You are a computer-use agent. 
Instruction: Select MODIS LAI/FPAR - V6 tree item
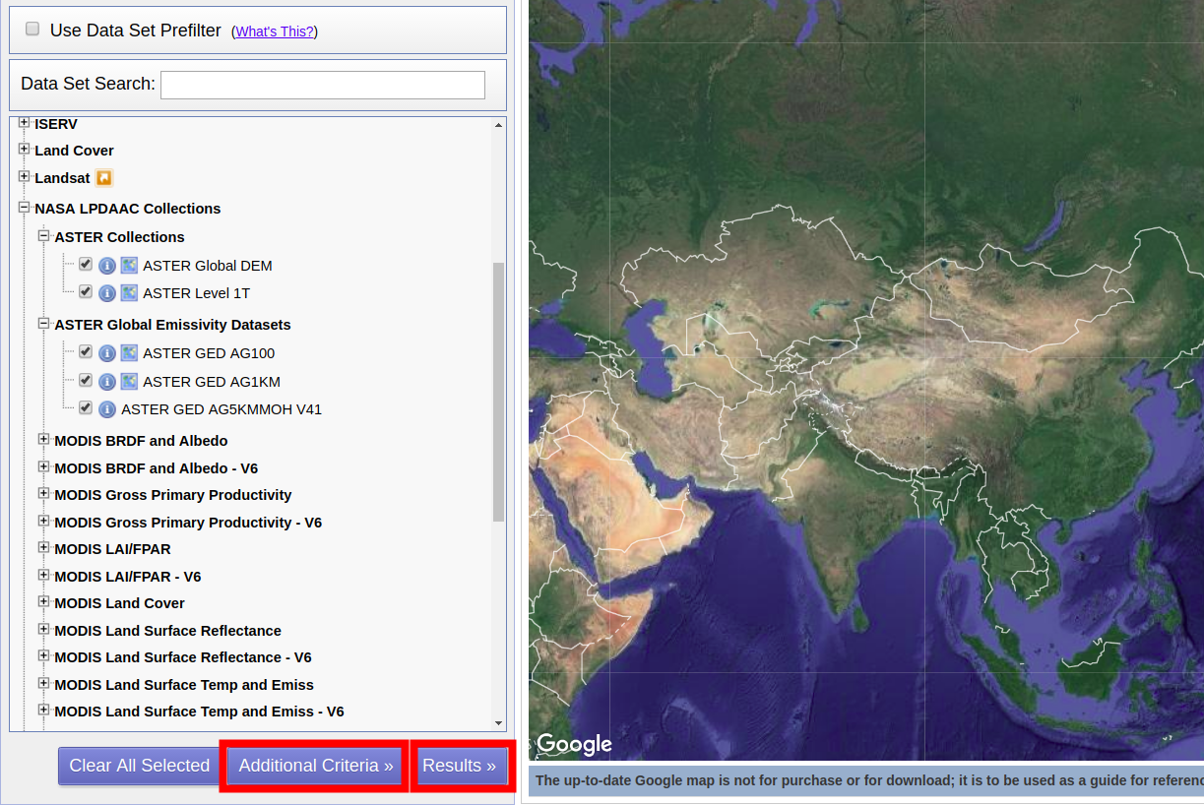pos(127,577)
